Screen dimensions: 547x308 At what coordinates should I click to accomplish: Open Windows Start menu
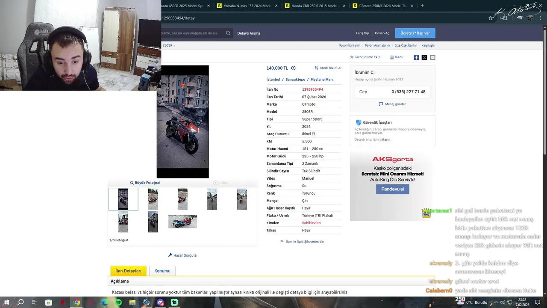[x=6, y=302]
